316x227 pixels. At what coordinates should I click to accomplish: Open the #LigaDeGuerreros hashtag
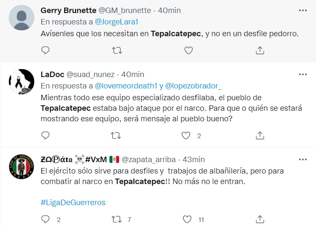click(73, 203)
